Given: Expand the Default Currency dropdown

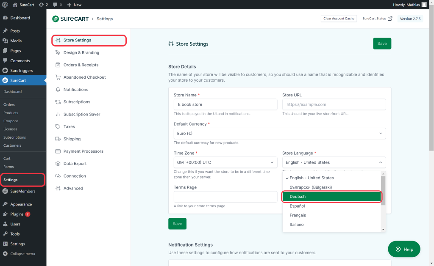Looking at the screenshot, I should click(x=280, y=134).
